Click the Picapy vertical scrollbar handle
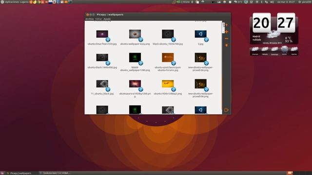The height and width of the screenshot is (175, 312). coord(223,28)
